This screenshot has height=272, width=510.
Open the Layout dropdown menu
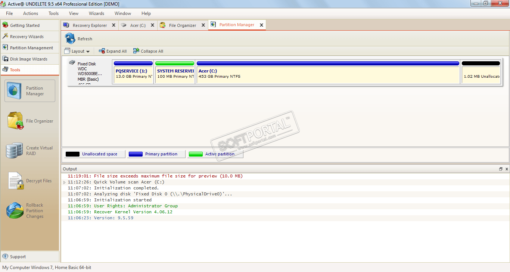click(x=77, y=51)
